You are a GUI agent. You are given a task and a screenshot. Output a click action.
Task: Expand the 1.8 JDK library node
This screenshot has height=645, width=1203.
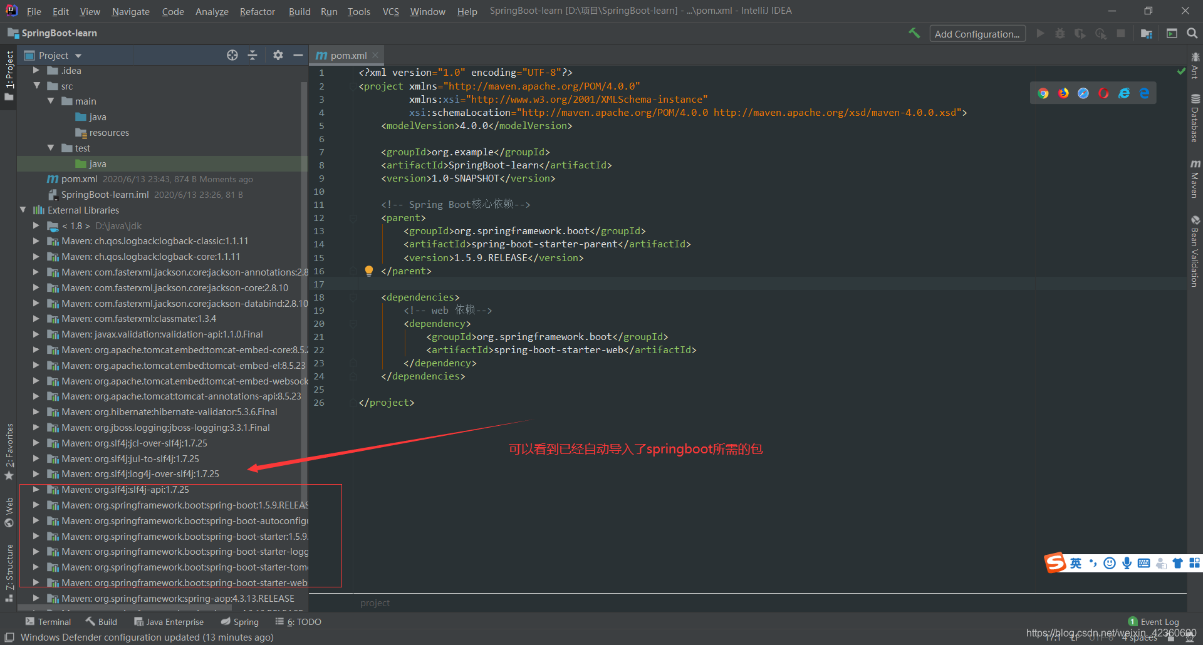[36, 225]
